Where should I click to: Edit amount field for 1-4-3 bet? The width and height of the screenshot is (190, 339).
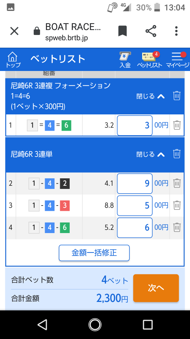(x=135, y=206)
